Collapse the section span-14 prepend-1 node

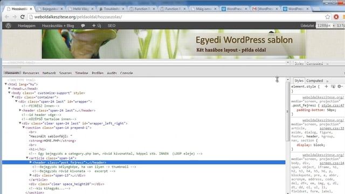[x=24, y=128]
